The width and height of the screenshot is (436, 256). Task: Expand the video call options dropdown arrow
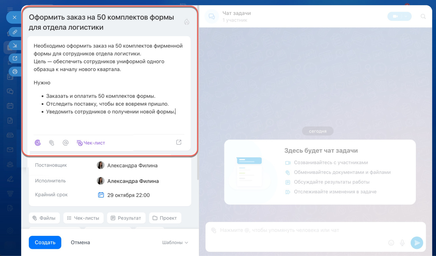pyautogui.click(x=406, y=16)
